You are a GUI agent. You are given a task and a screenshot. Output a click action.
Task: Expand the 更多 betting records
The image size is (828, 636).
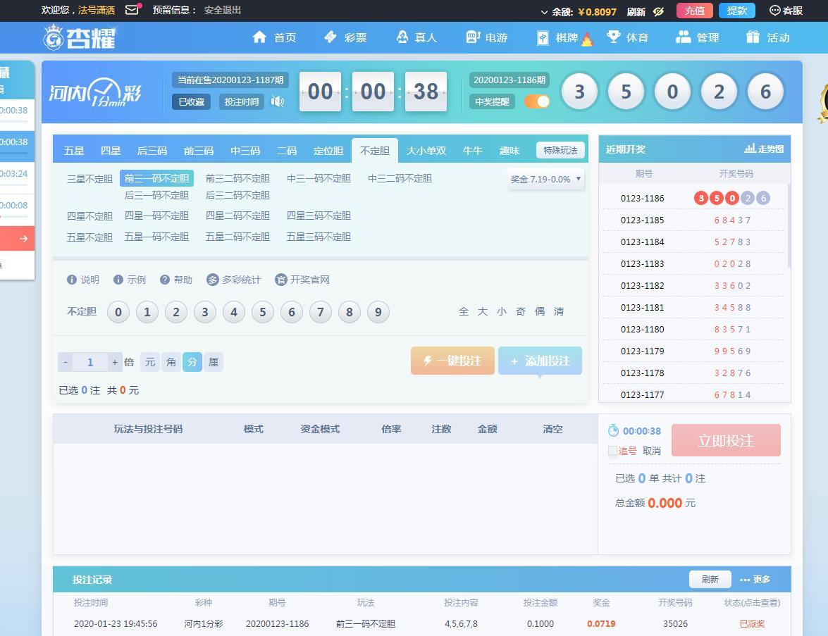tap(755, 580)
